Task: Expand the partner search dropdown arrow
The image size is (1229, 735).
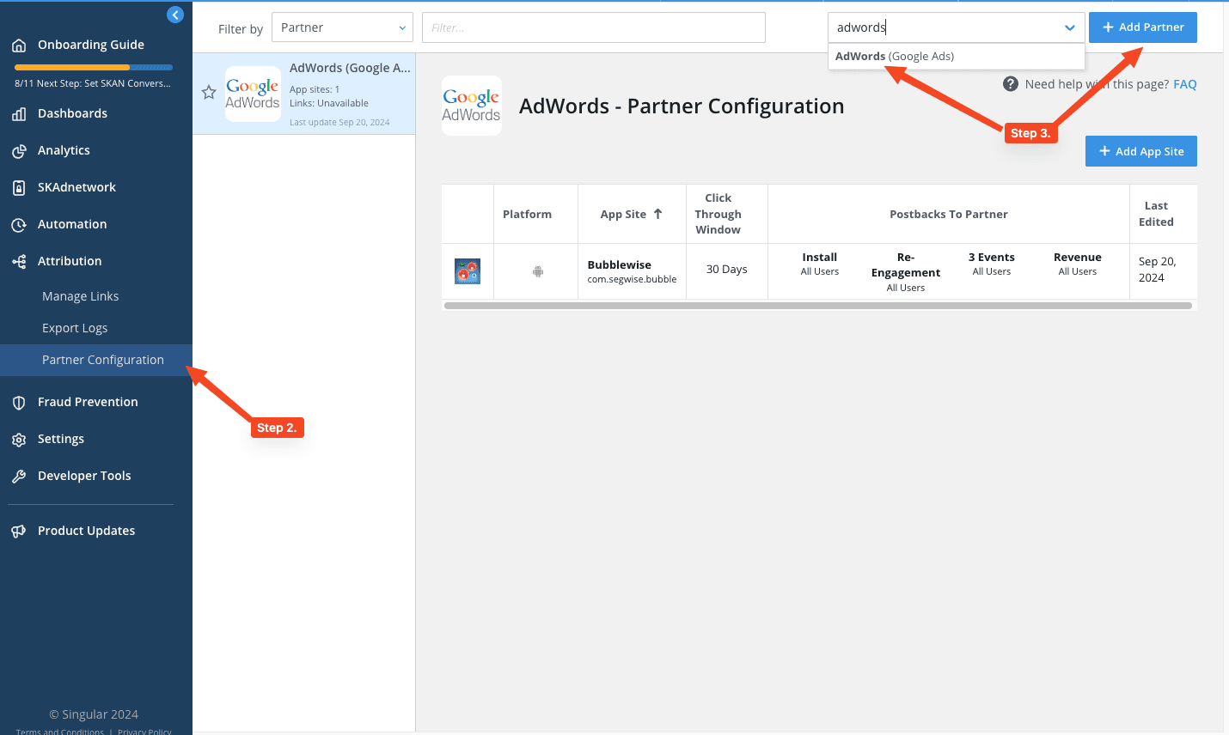Action: click(x=1069, y=27)
